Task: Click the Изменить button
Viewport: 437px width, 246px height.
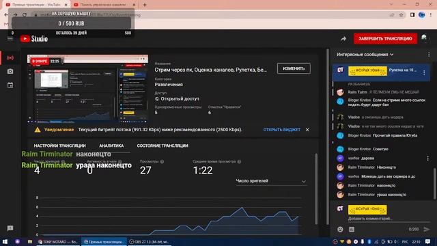Action: click(x=294, y=68)
